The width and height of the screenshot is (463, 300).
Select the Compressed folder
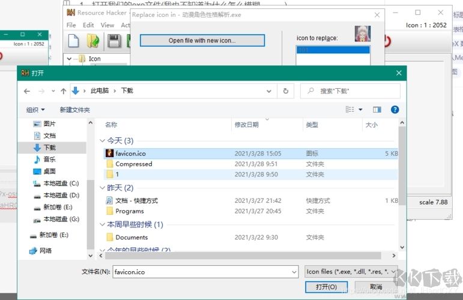click(x=251, y=164)
